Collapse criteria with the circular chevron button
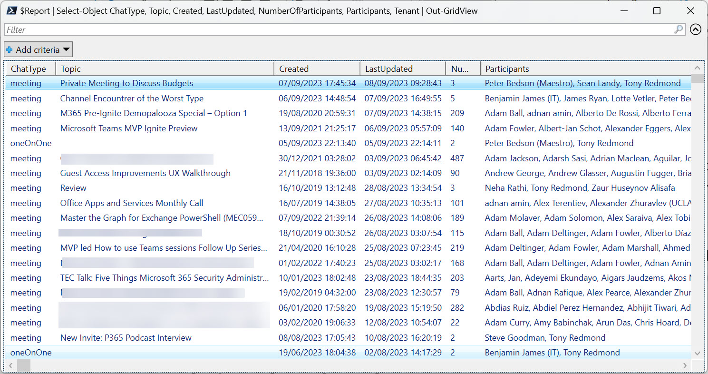Screen dimensions: 708x374 point(696,30)
